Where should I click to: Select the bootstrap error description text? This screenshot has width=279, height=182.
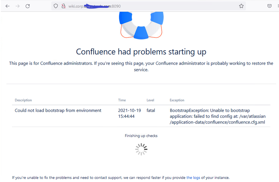(58, 110)
